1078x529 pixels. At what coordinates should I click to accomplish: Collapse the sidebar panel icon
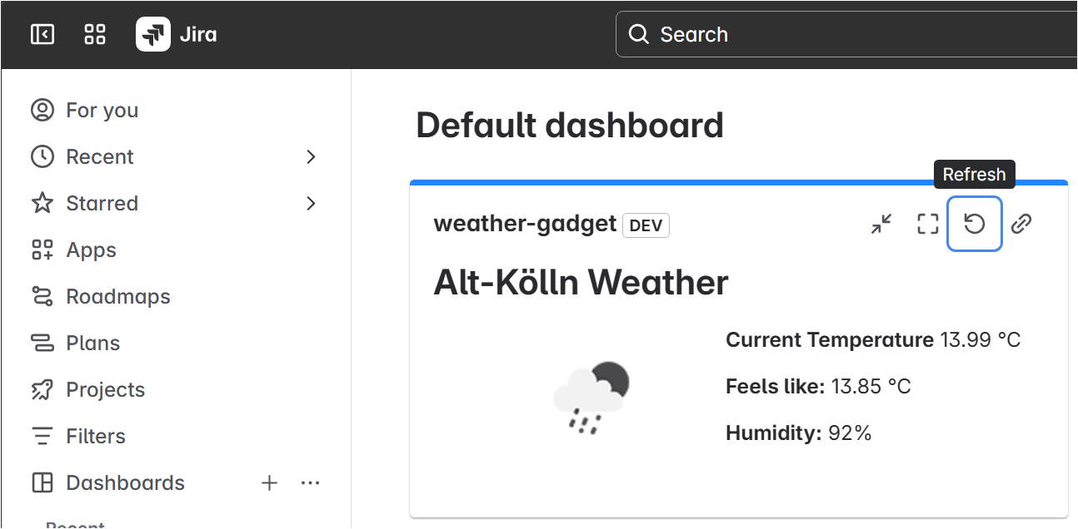pyautogui.click(x=42, y=34)
